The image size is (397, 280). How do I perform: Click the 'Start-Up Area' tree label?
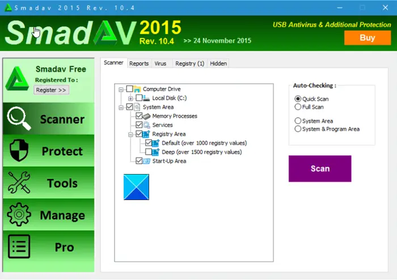tap(169, 161)
